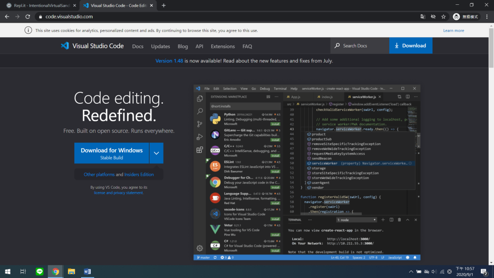Screen dimensions: 494x278
Task: Open the LINE app from taskbar
Action: (x=40, y=272)
